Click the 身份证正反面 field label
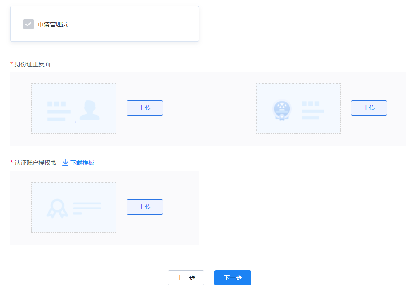Viewport: 406px width, 302px height. [x=32, y=64]
